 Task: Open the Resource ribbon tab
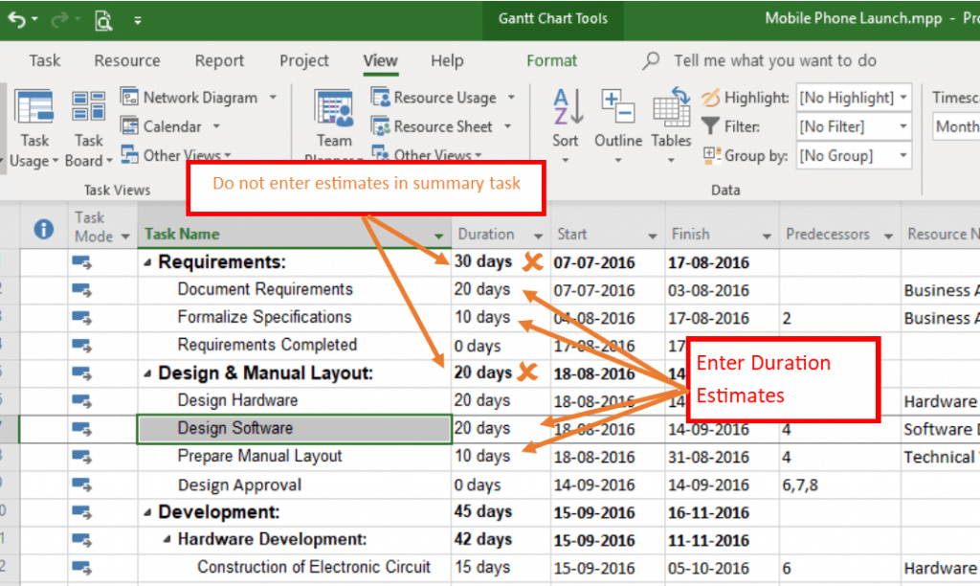(127, 60)
